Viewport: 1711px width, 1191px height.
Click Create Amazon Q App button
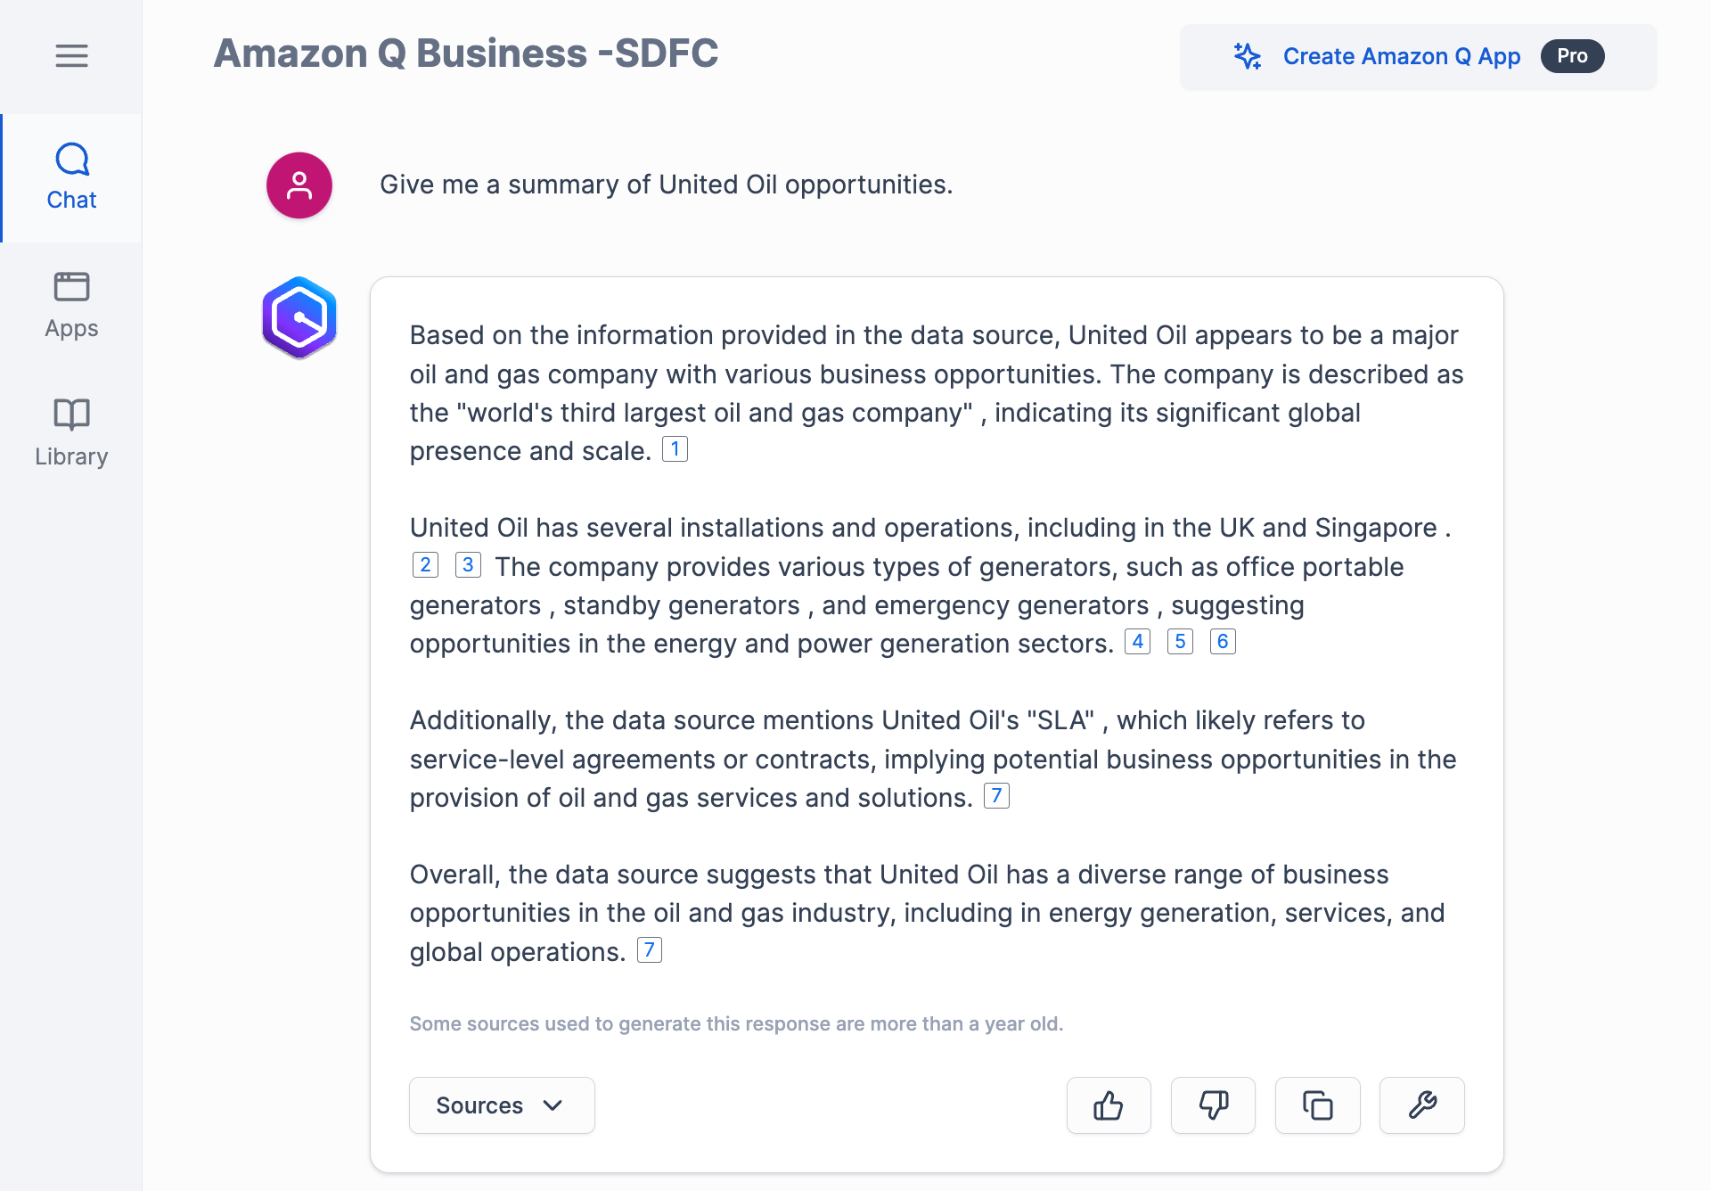click(1402, 55)
